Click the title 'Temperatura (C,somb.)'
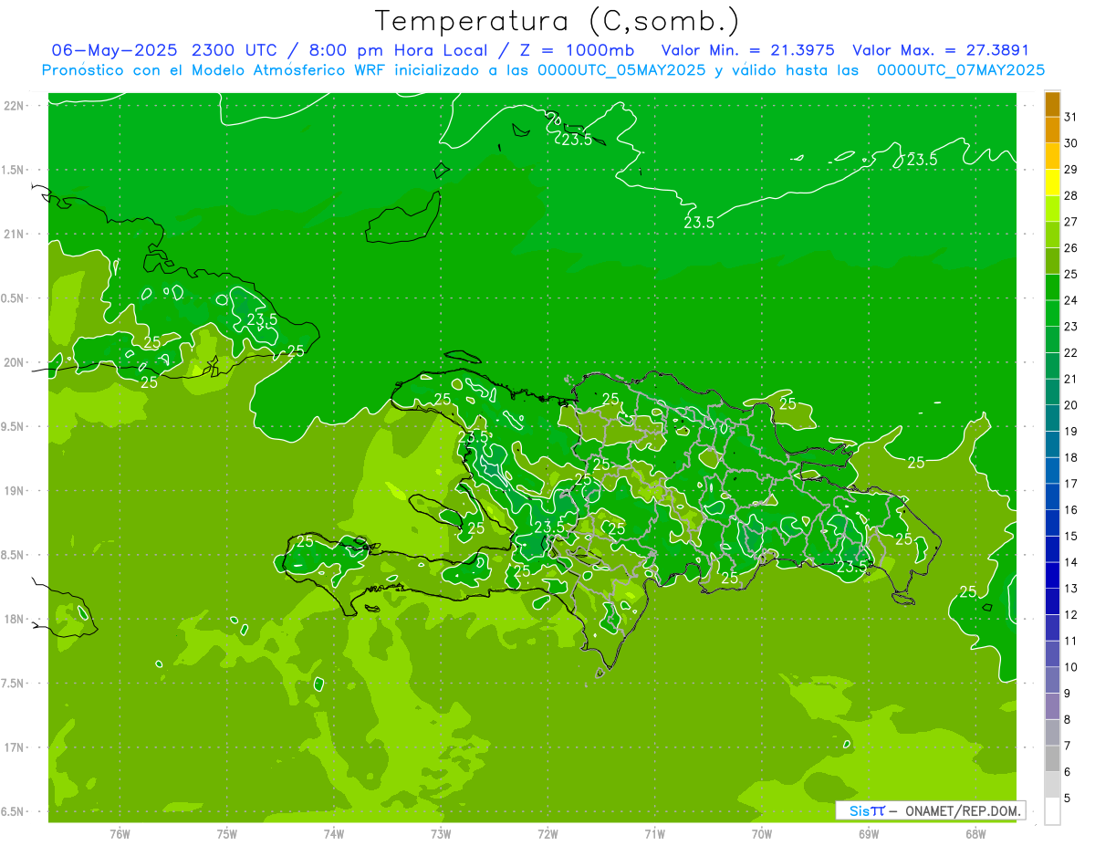The image size is (1095, 846). tap(557, 21)
